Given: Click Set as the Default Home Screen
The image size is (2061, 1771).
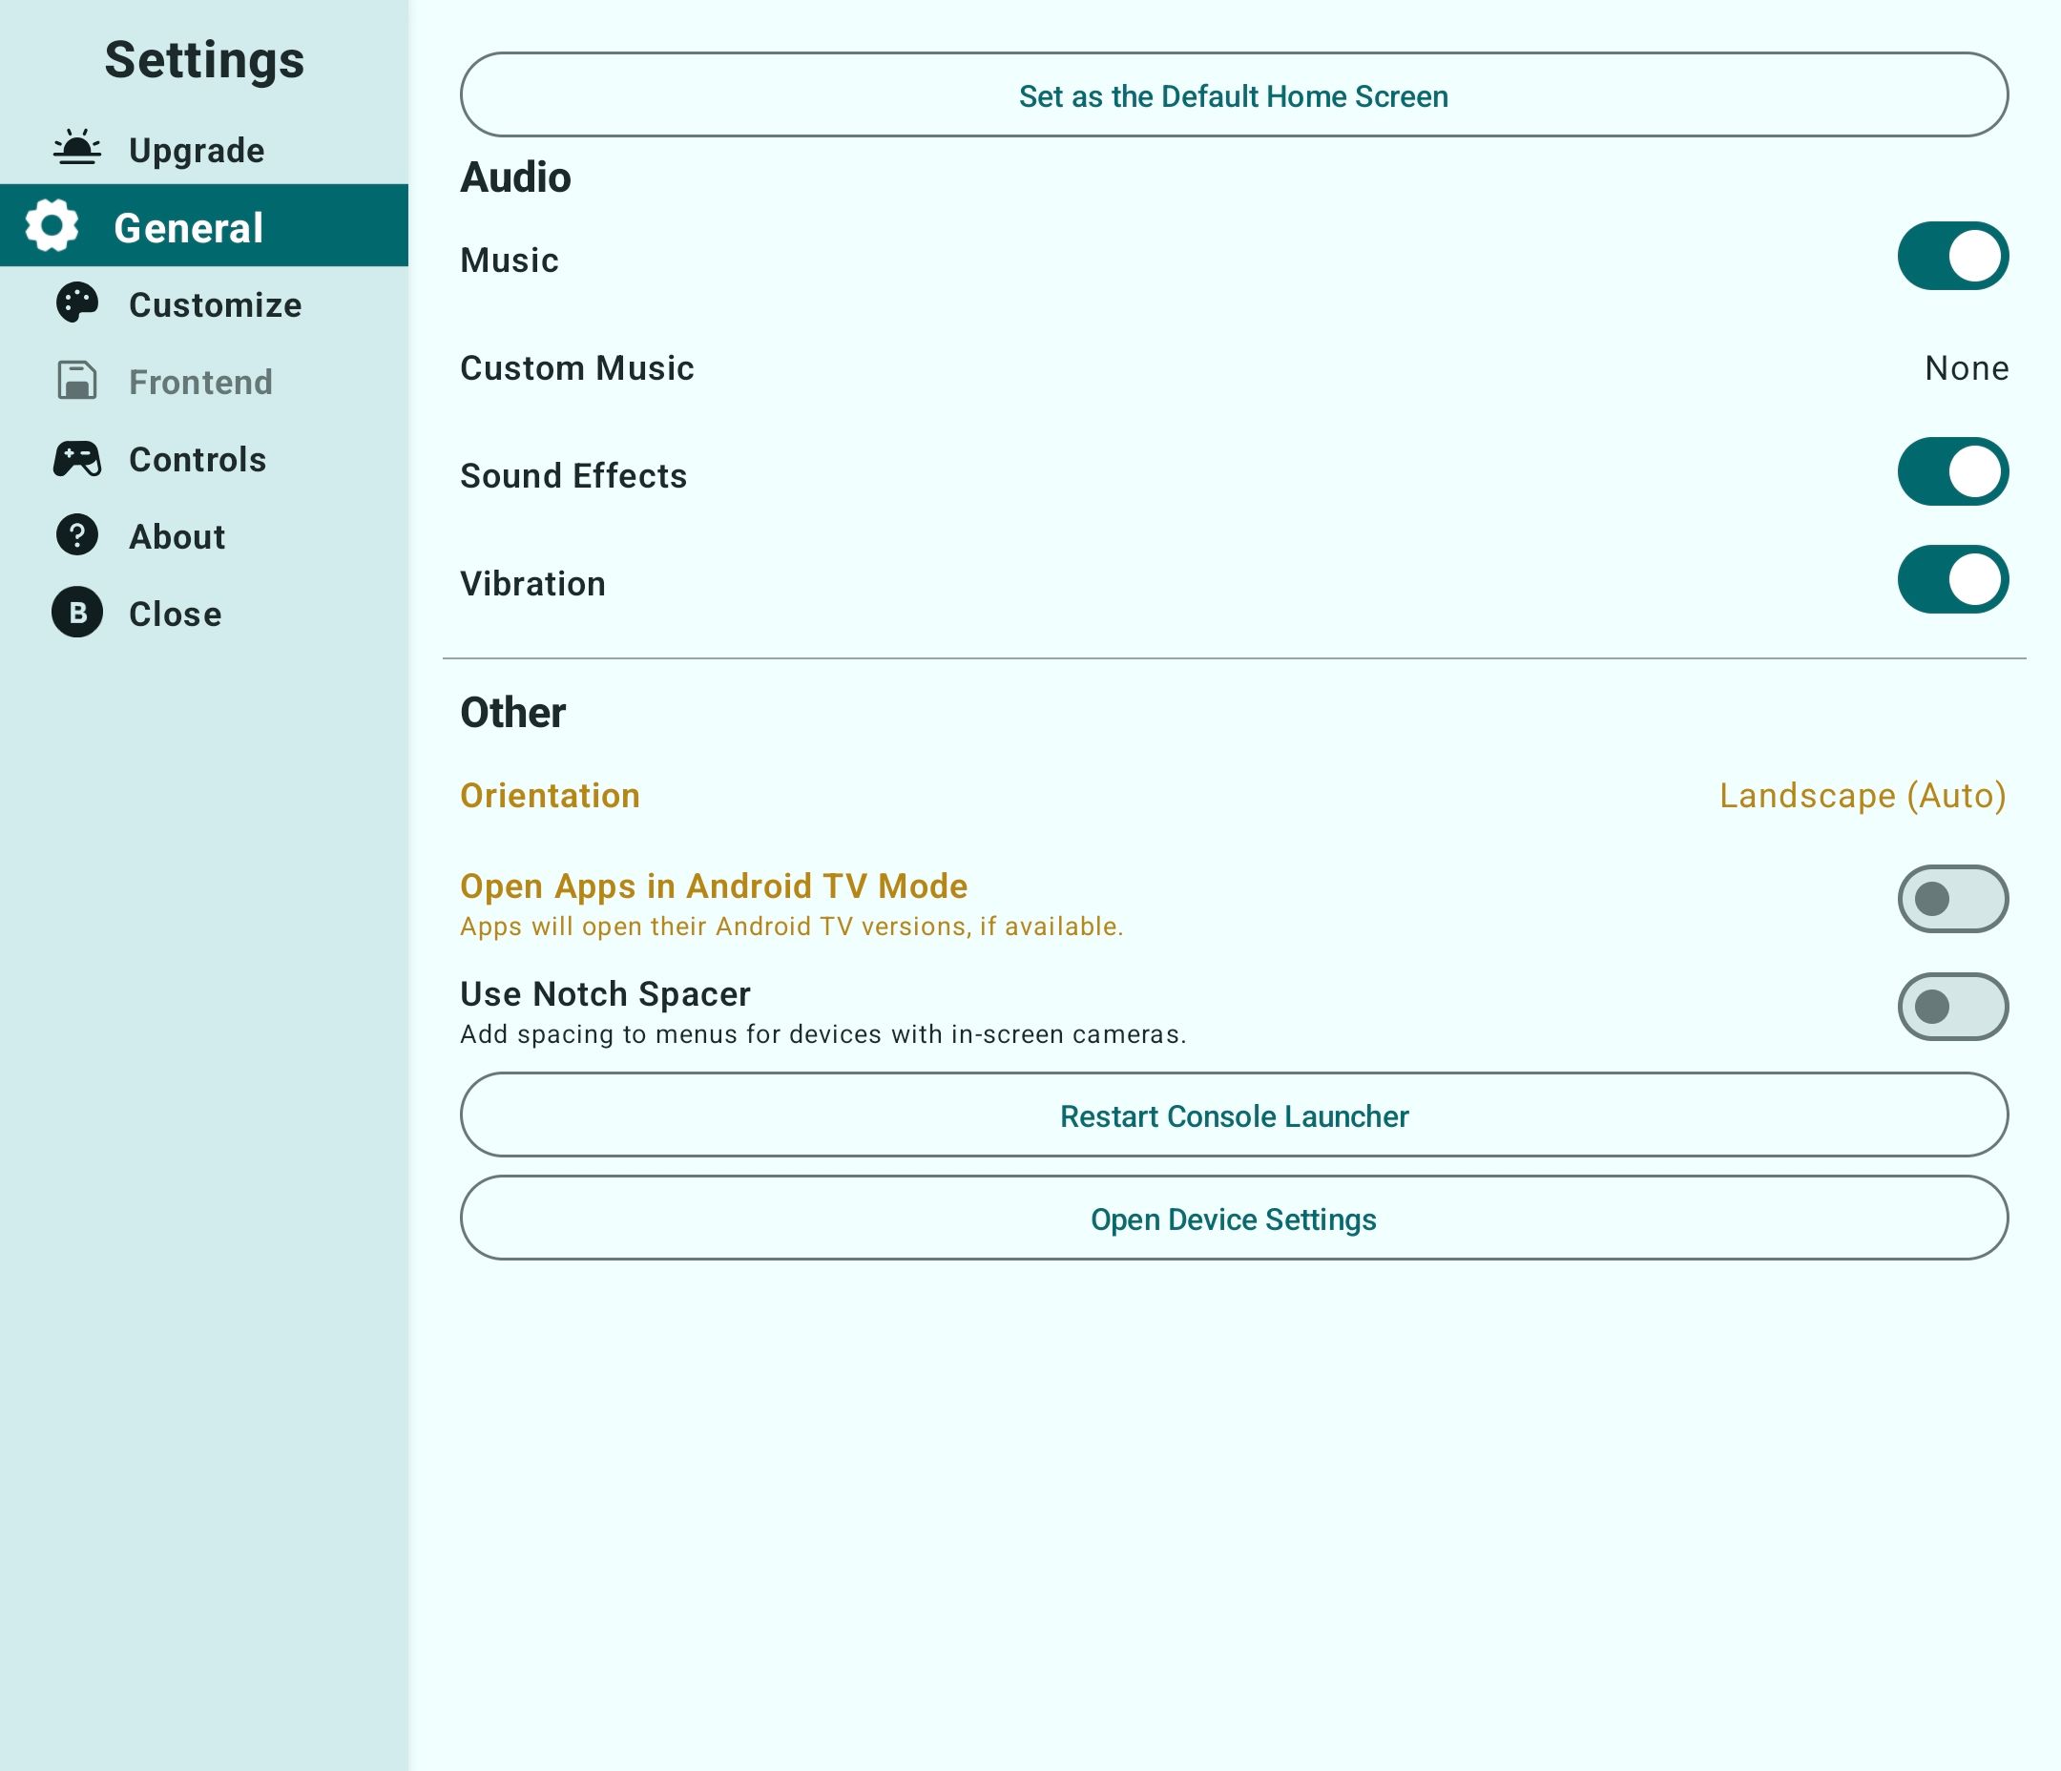Looking at the screenshot, I should click(x=1234, y=94).
